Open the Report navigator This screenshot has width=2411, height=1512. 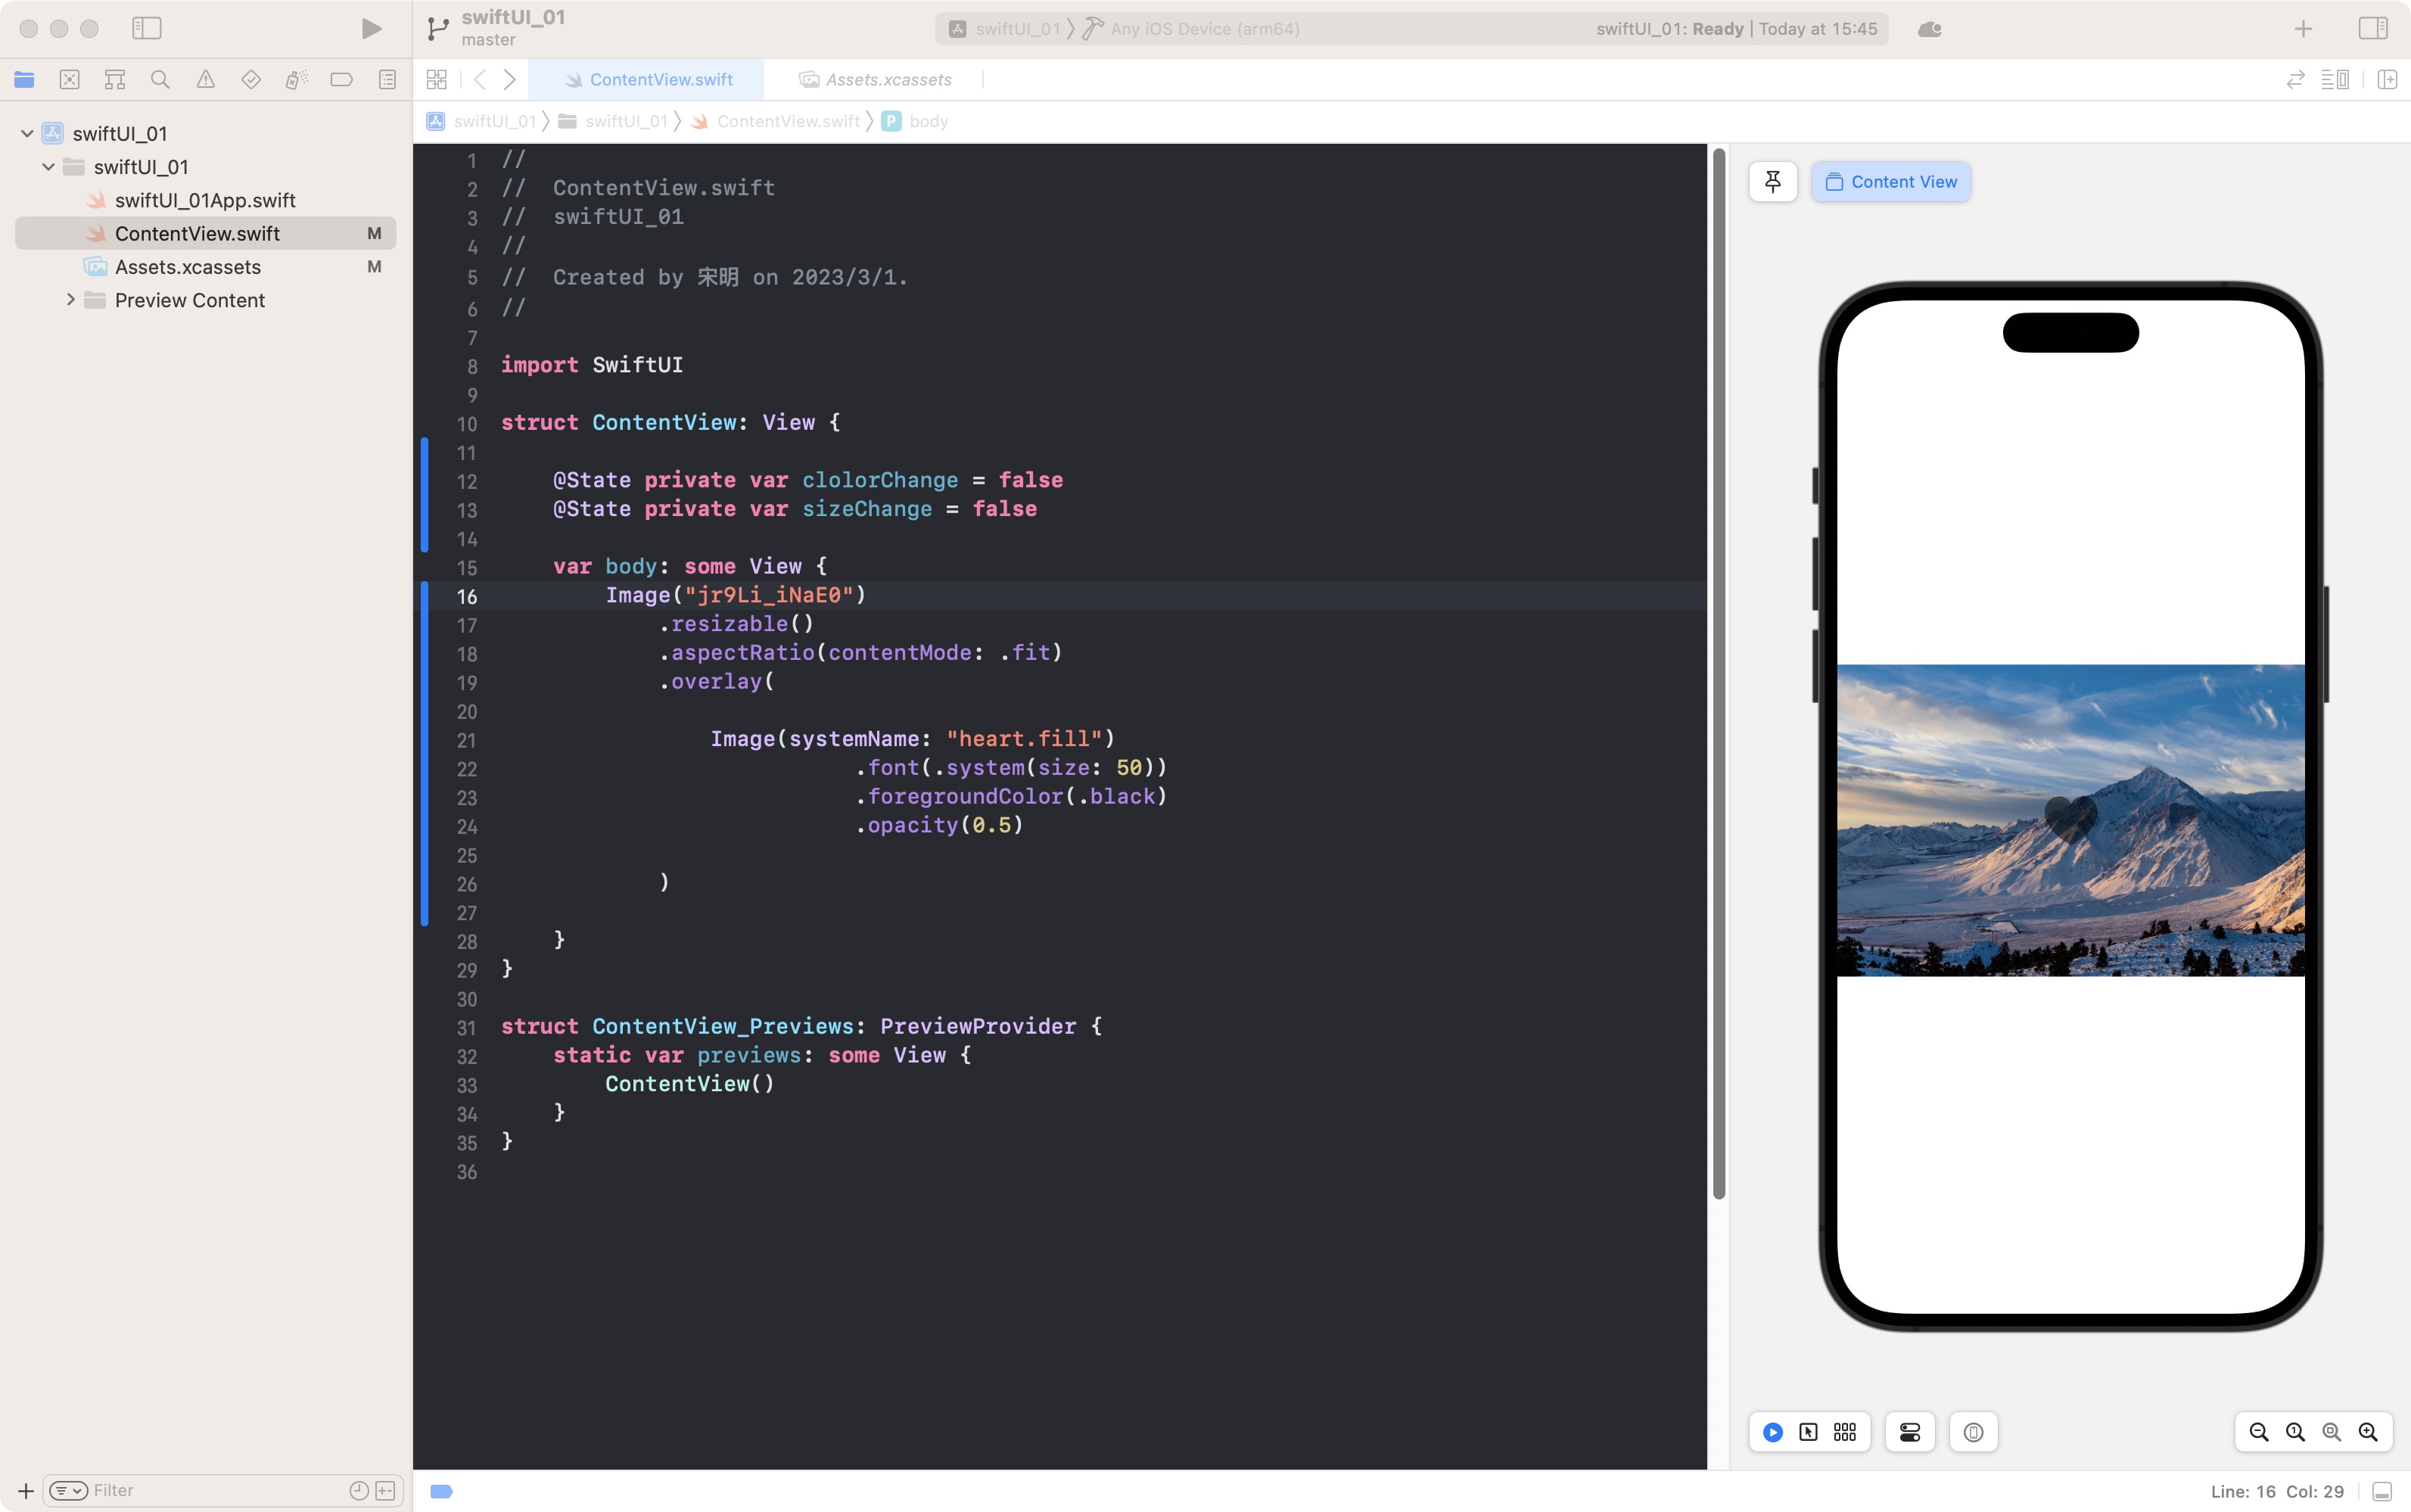click(x=387, y=79)
